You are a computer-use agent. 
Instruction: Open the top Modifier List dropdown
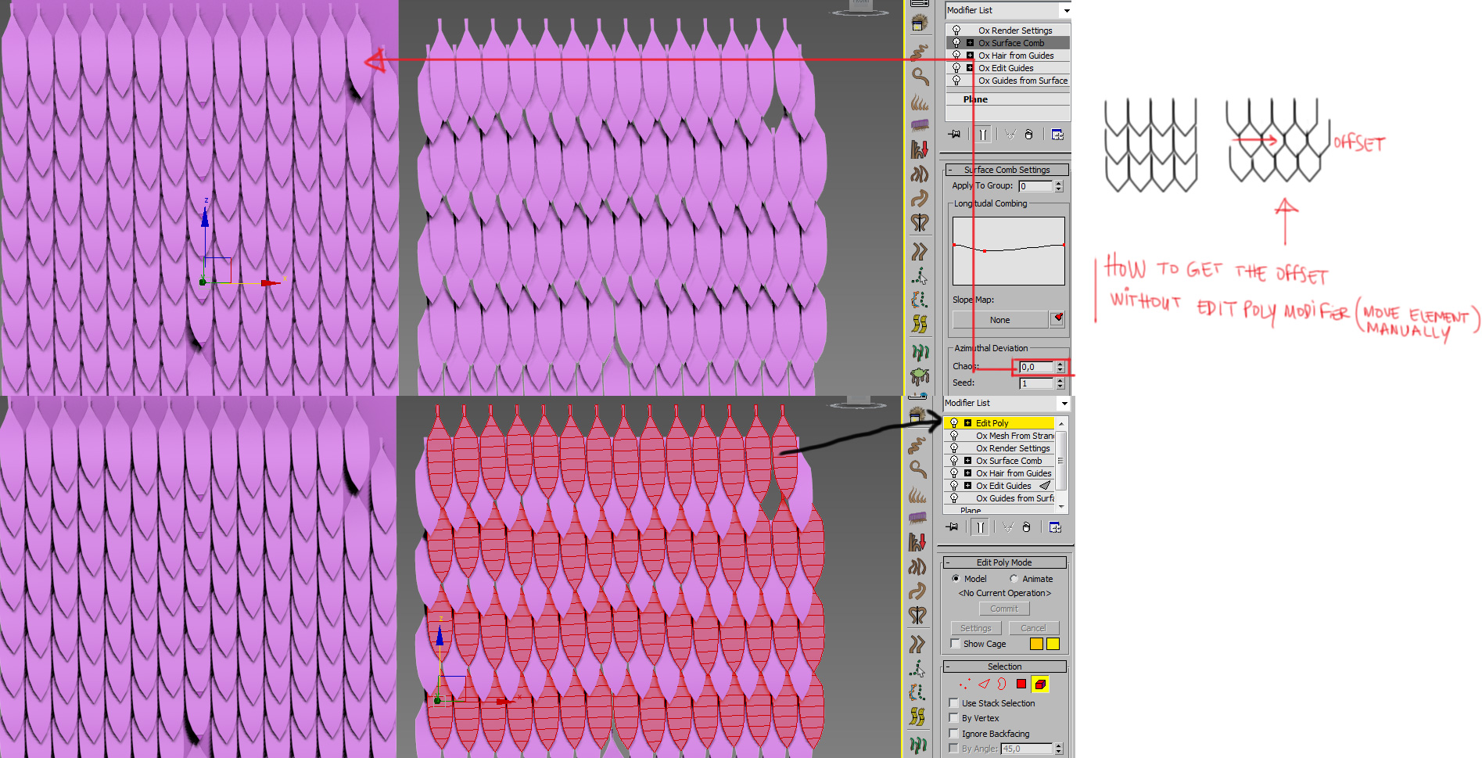click(1066, 10)
